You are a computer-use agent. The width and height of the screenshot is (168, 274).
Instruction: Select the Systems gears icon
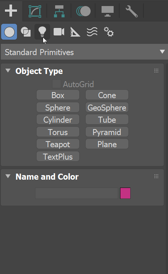[109, 32]
